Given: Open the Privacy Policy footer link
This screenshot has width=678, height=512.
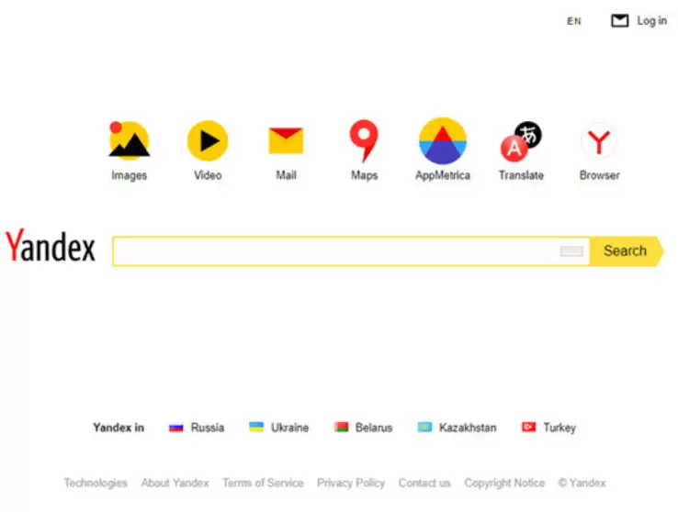Looking at the screenshot, I should click(x=351, y=483).
